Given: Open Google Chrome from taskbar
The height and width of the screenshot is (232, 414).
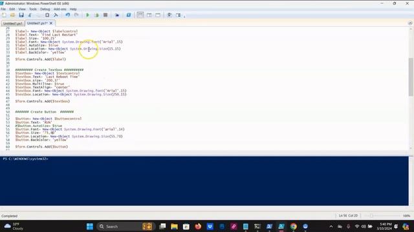Looking at the screenshot, I should 293,226.
